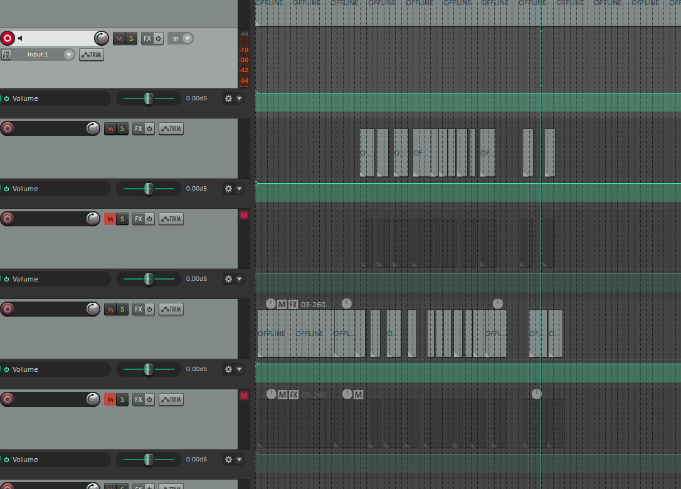Screen dimensions: 681x489
Task: Click TRIM button on the fourth track
Action: click(x=171, y=309)
